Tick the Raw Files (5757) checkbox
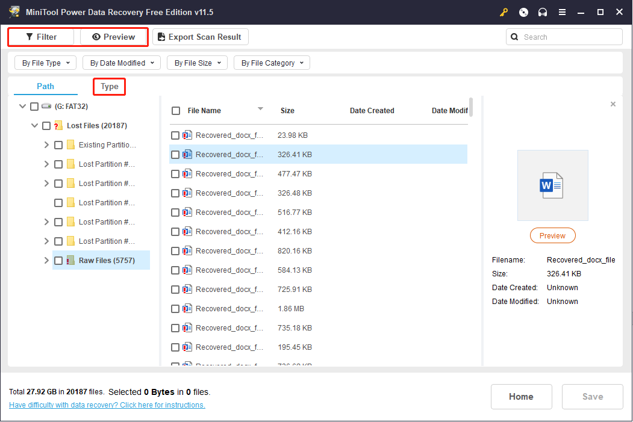This screenshot has height=422, width=633. click(x=58, y=261)
